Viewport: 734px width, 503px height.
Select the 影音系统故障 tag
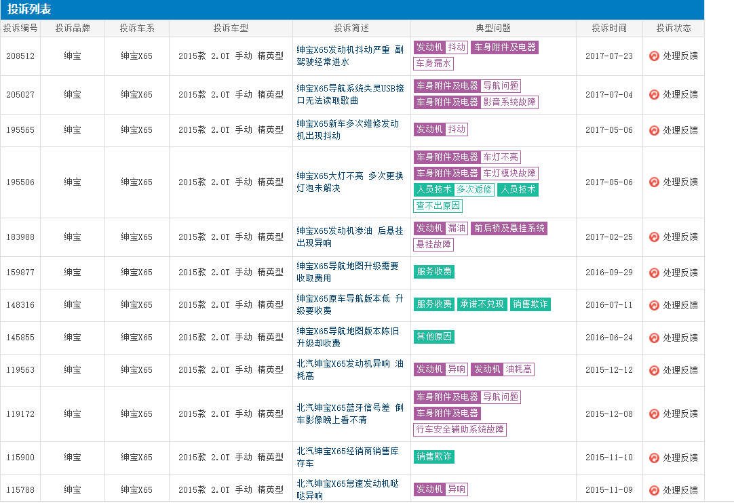509,102
